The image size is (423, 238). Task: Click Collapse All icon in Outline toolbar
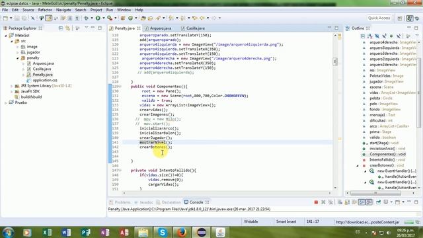(363, 36)
